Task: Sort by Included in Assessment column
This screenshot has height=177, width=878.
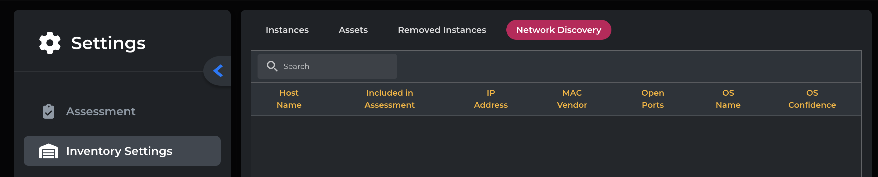Action: coord(389,99)
